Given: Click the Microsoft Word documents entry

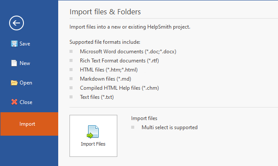Looking at the screenshot, I should [128, 52].
